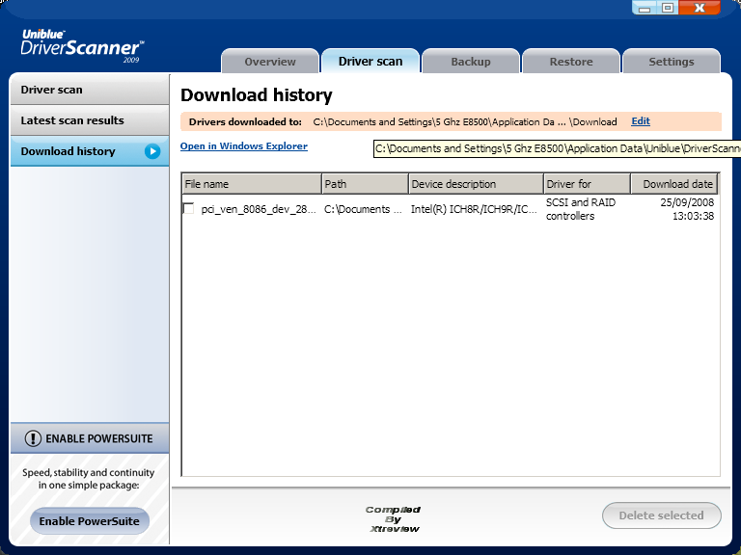This screenshot has height=555, width=741.
Task: Open the Backup tab
Action: (x=471, y=62)
